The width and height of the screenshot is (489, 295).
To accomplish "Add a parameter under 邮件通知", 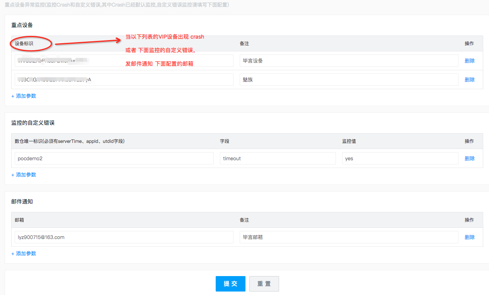I will tap(24, 253).
